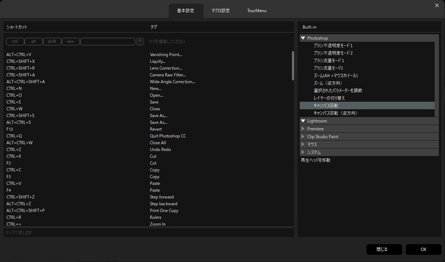Screen dimensions: 445x262
Task: Select the highlighted キャンバス回転 item
Action: click(x=367, y=106)
